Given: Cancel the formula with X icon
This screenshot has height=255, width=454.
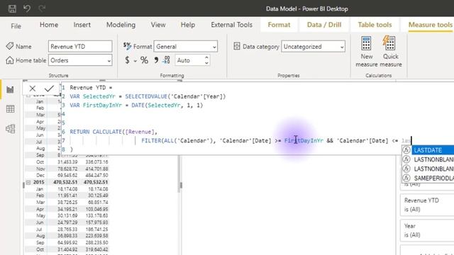Looking at the screenshot, I should [x=33, y=89].
